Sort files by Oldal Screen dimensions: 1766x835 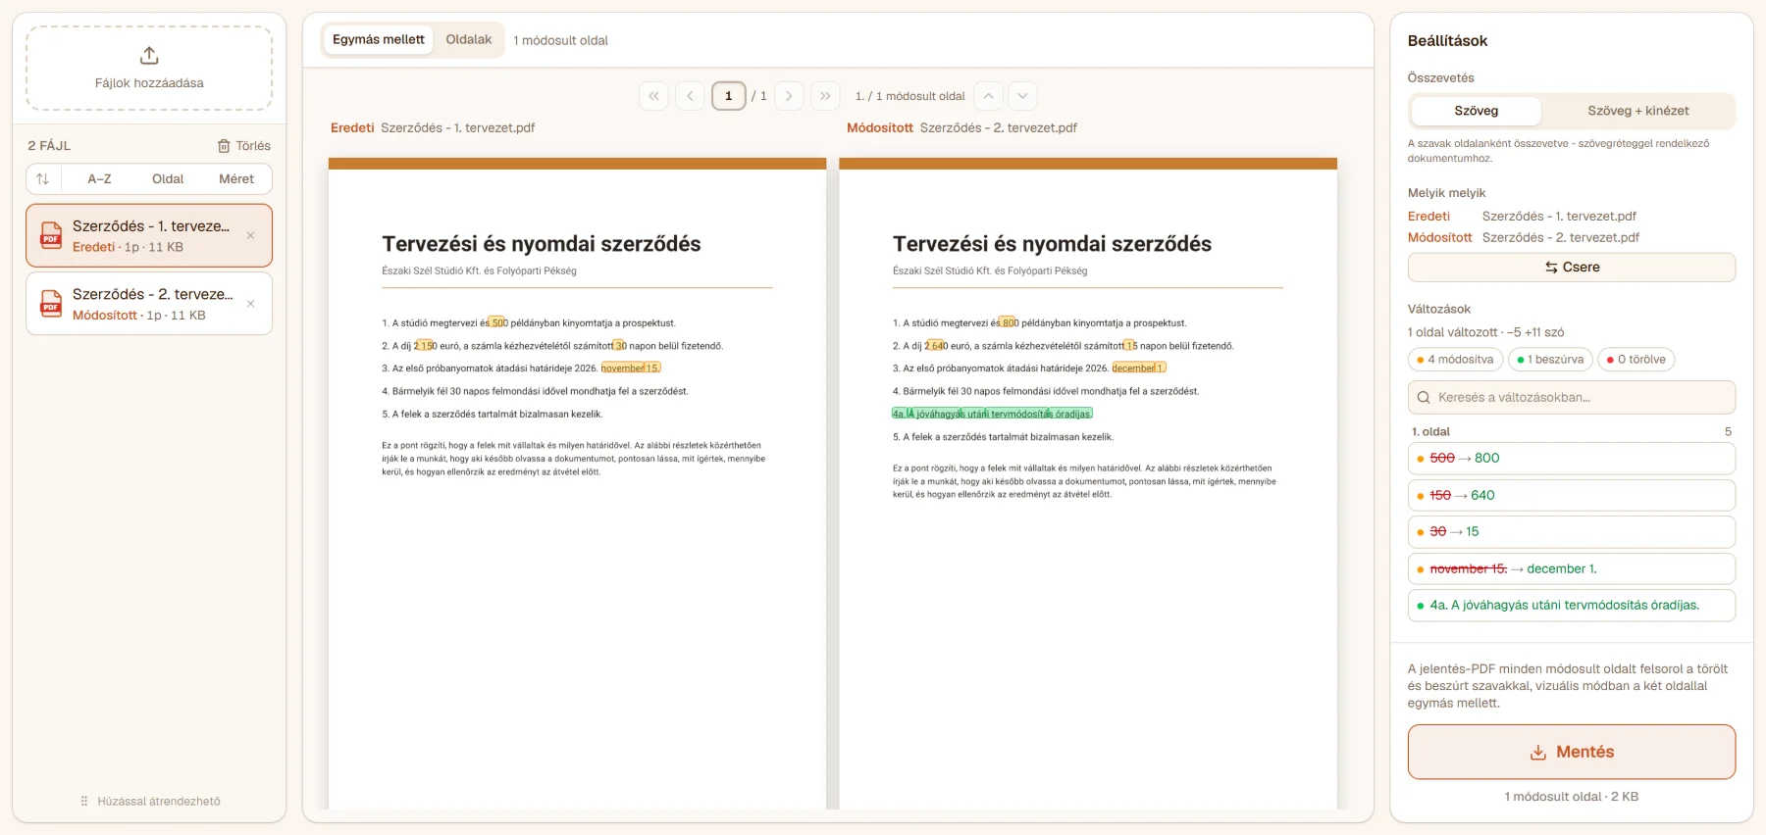point(168,179)
